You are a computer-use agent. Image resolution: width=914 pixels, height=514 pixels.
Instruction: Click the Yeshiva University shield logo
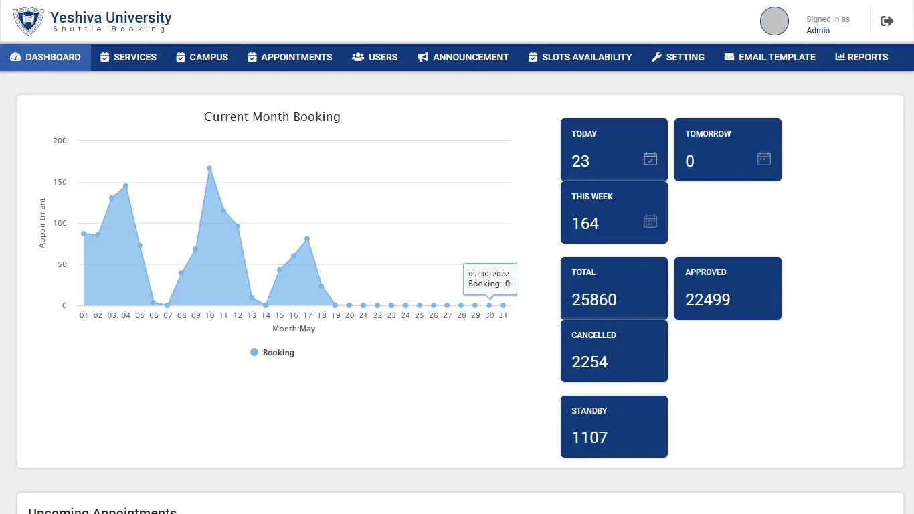tap(28, 21)
